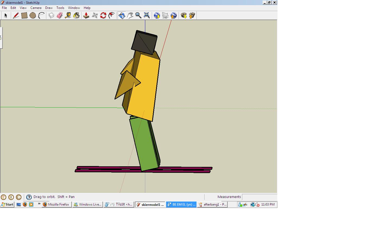The height and width of the screenshot is (250, 387).
Task: Pick the Tape Measure tool
Action: pyautogui.click(x=68, y=15)
